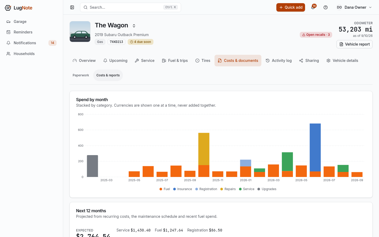Viewport: 379px width, 237px height.
Task: Click the Vehicle report document icon
Action: point(341,44)
